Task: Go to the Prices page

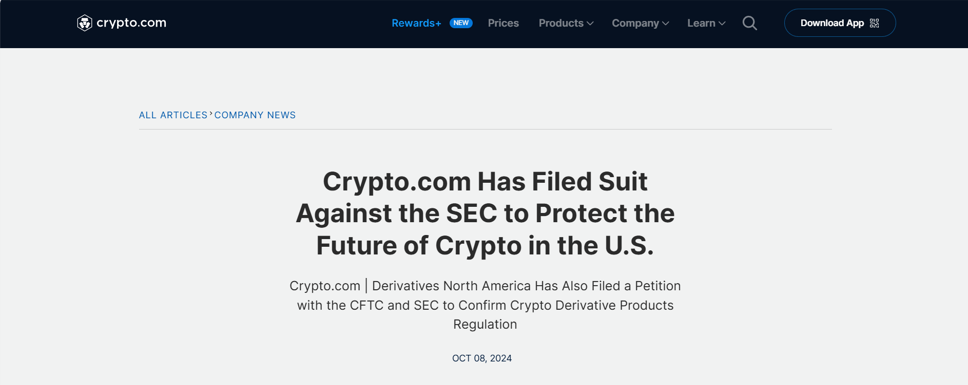Action: click(504, 23)
